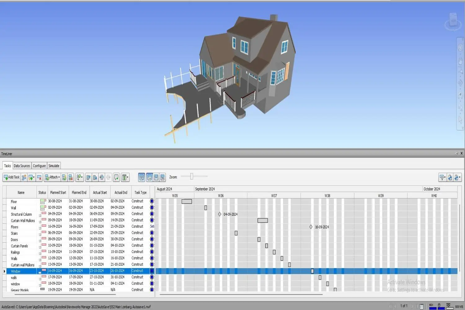Switch to the Data Sources tab
This screenshot has width=465, height=310.
tap(22, 166)
